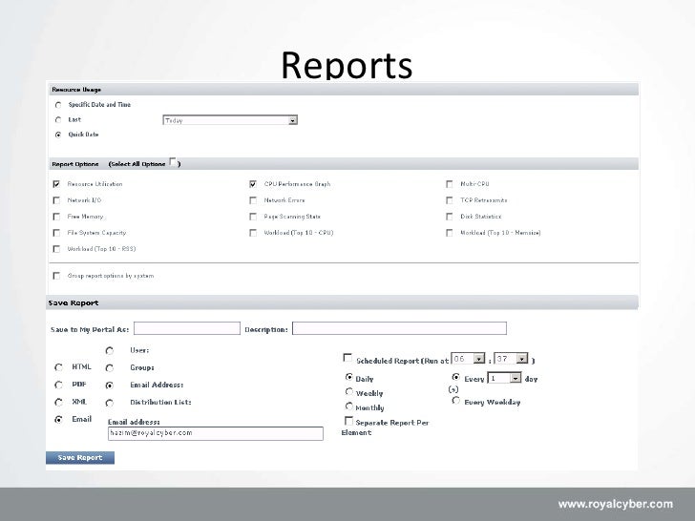This screenshot has height=521, width=695.
Task: Choose the Email Address recipient radio
Action: tap(110, 386)
